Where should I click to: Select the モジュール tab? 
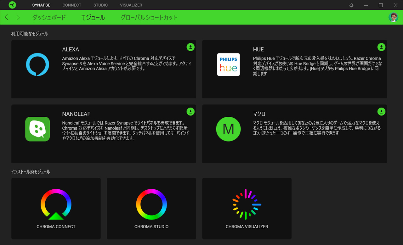[93, 18]
